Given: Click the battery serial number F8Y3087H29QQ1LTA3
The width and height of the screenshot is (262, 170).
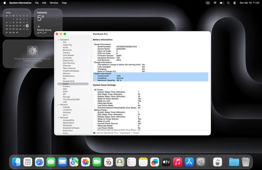Looking at the screenshot, I should (x=126, y=47).
